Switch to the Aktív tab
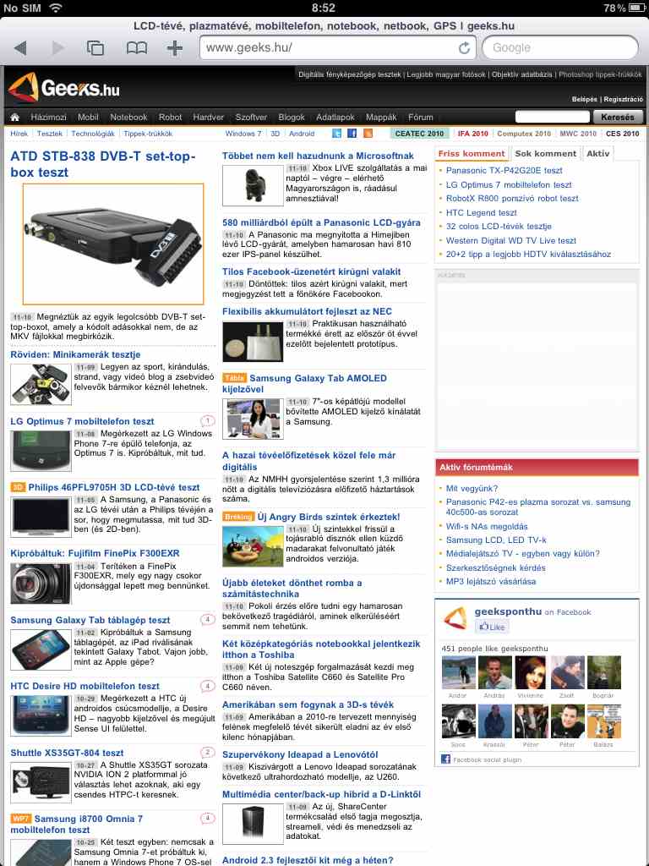This screenshot has height=866, width=649. (x=597, y=154)
